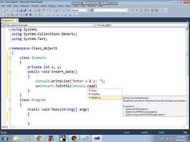Open the Start menu orb

click(x=5, y=138)
